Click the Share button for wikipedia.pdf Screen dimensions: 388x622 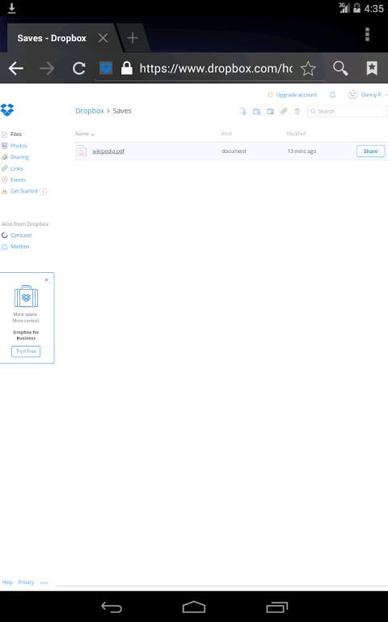click(x=370, y=151)
